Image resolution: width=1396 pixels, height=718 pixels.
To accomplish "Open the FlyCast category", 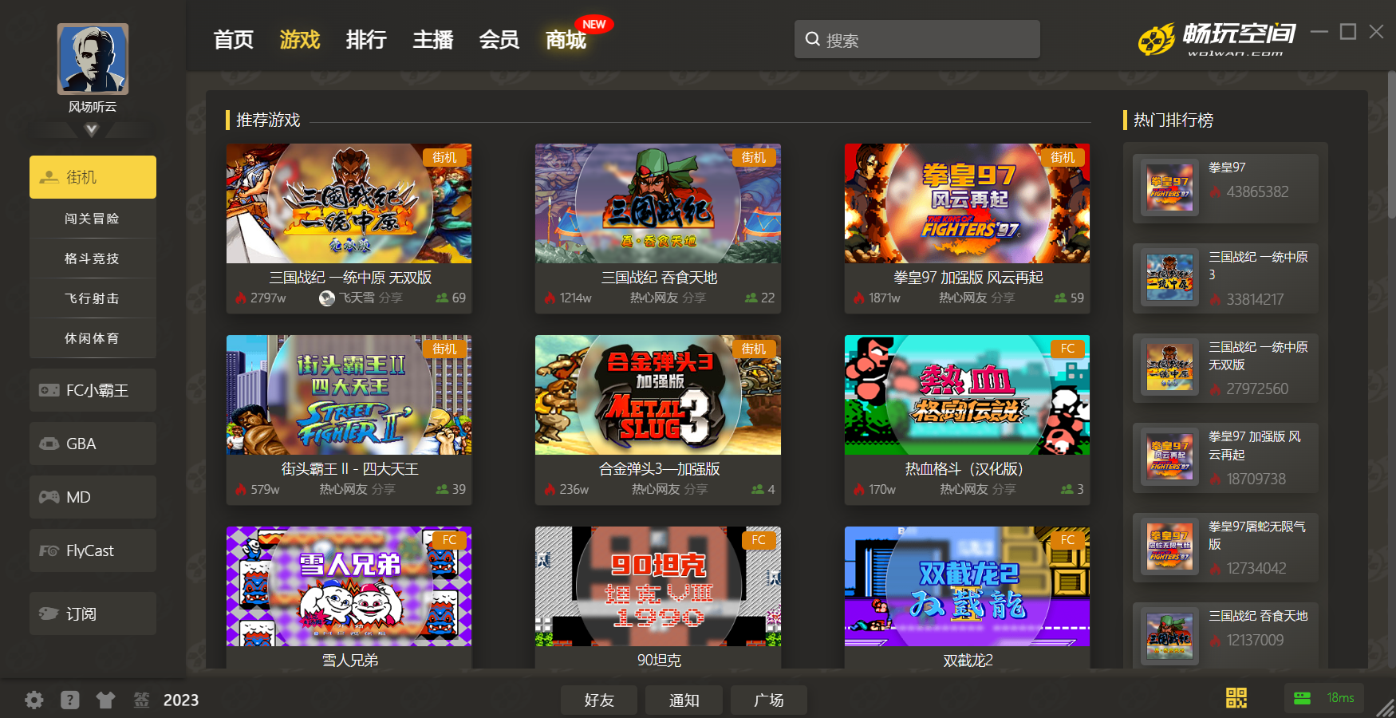I will pos(93,550).
